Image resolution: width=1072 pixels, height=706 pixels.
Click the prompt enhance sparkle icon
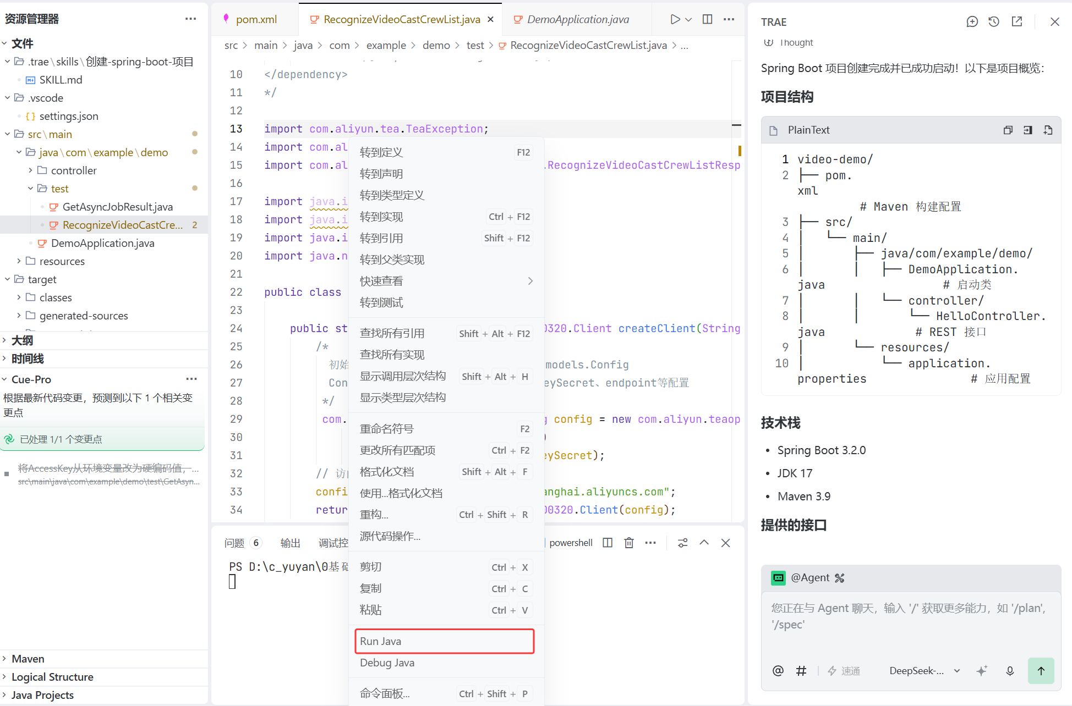coord(982,671)
